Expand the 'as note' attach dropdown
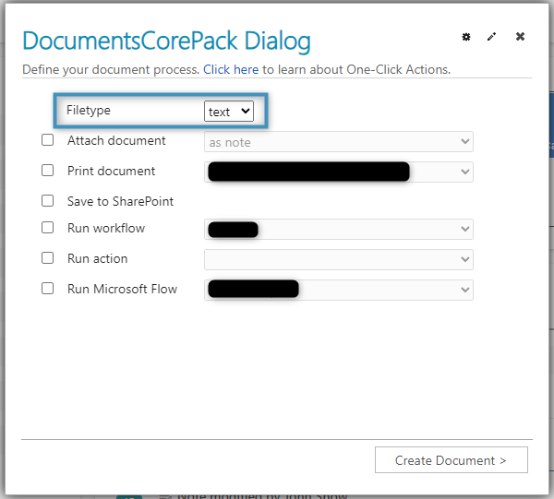This screenshot has height=499, width=554. tap(339, 142)
